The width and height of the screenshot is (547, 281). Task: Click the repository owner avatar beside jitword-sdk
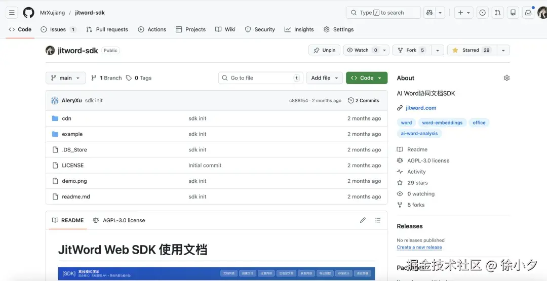click(x=50, y=50)
